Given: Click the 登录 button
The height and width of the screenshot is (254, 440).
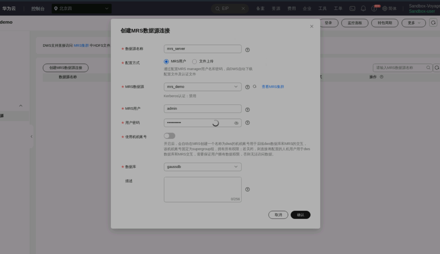Looking at the screenshot, I should point(328,23).
